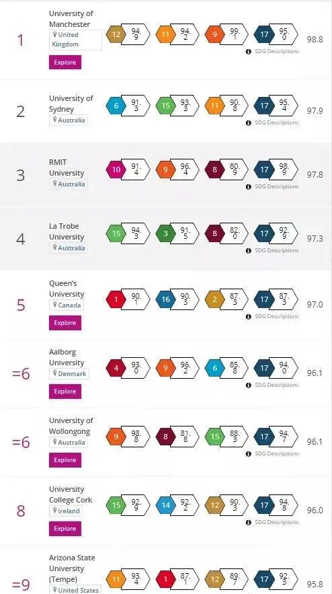Click SDG Descriptions link in Wollongong row
Viewport: 332px width, 594px height.
[x=276, y=453]
